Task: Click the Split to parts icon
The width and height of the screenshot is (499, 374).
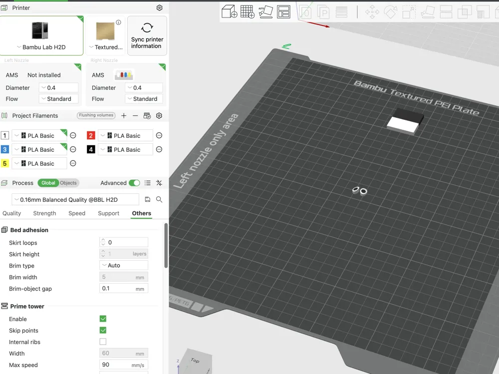Action: (x=323, y=12)
